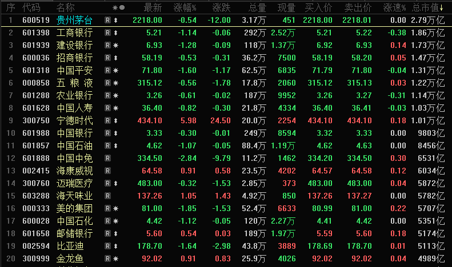Click market cap 4989亿
The width and height of the screenshot is (452, 267).
coord(431,258)
